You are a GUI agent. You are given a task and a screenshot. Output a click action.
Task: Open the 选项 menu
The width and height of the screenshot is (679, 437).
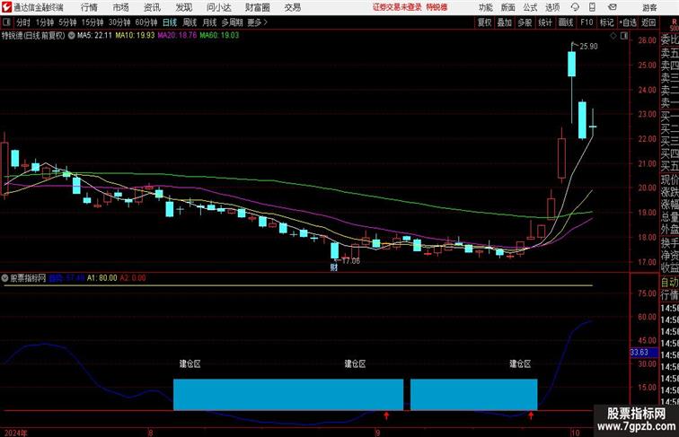pyautogui.click(x=552, y=7)
